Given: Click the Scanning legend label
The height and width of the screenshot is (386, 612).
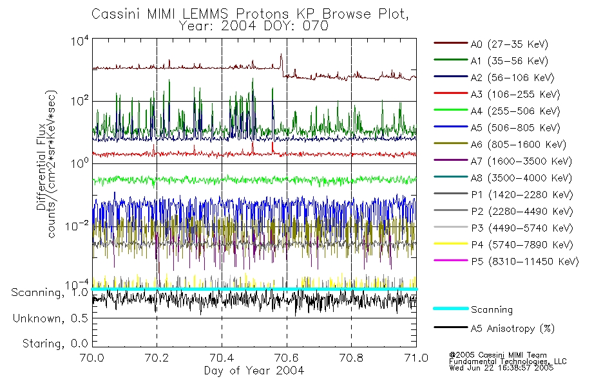Looking at the screenshot, I should [492, 310].
